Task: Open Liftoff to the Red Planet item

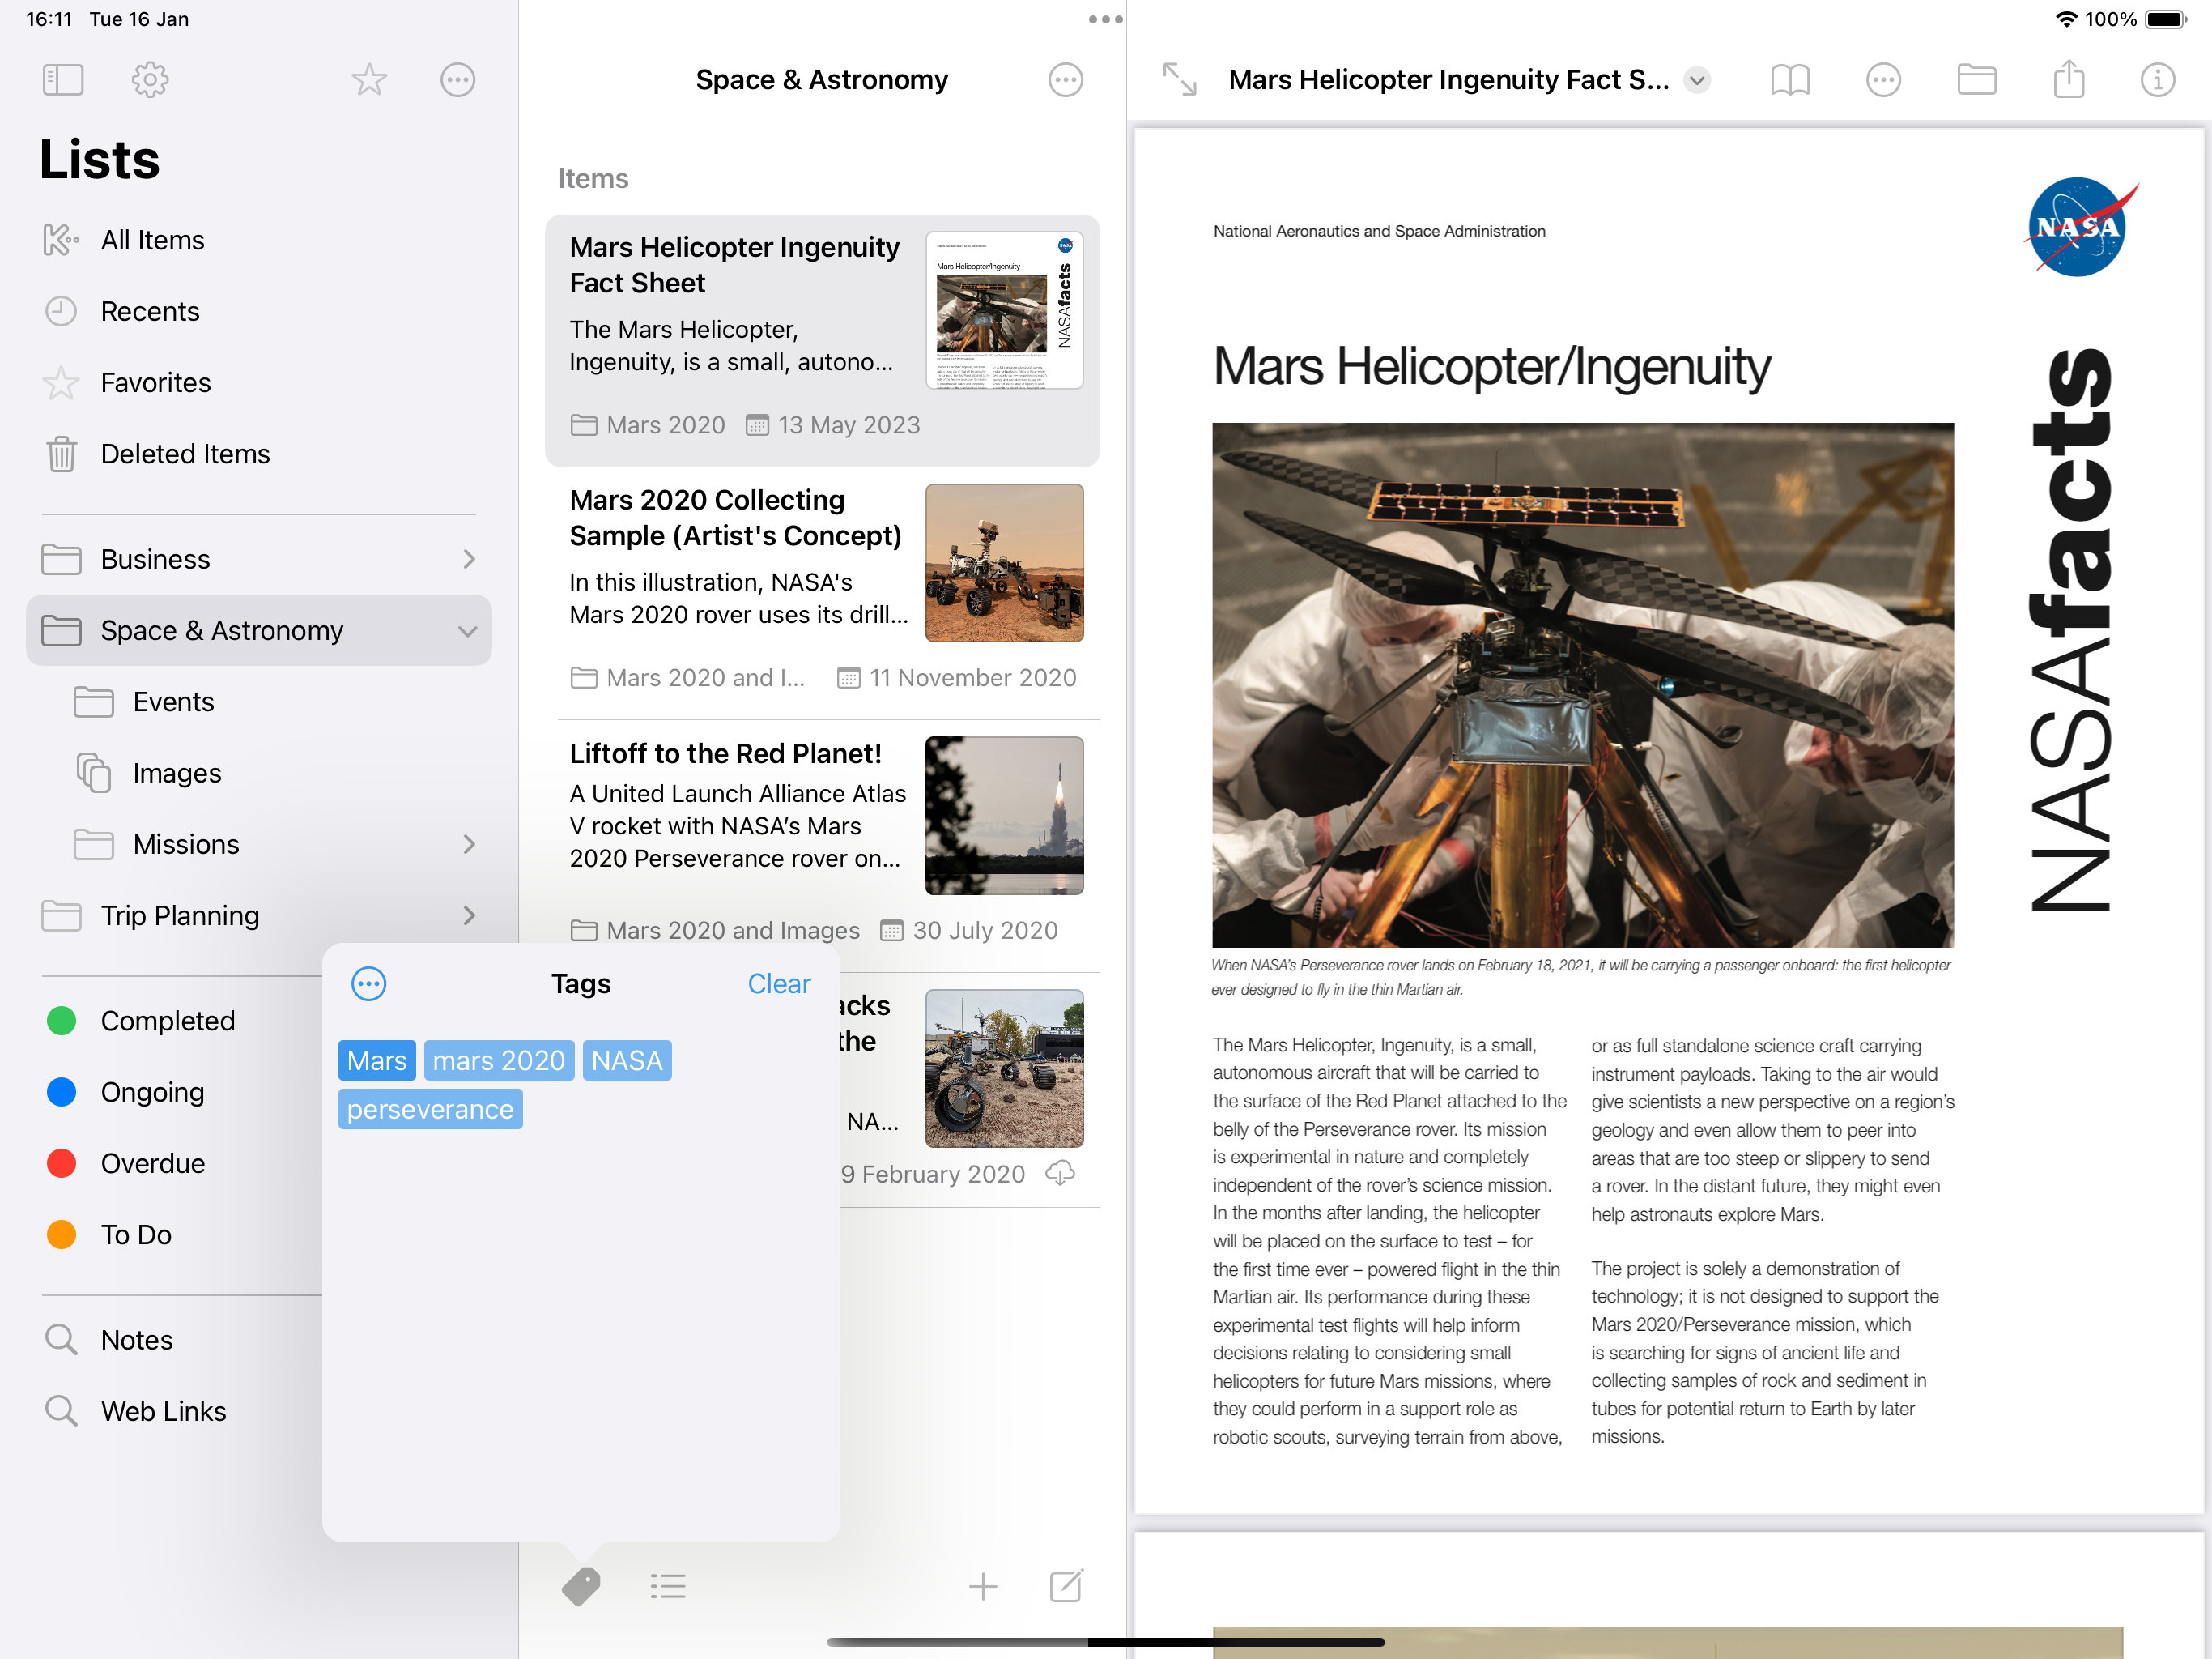Action: tap(822, 846)
